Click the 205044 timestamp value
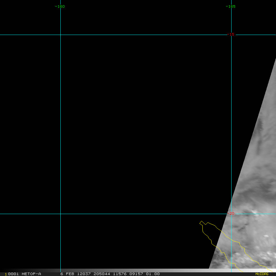 102,274
